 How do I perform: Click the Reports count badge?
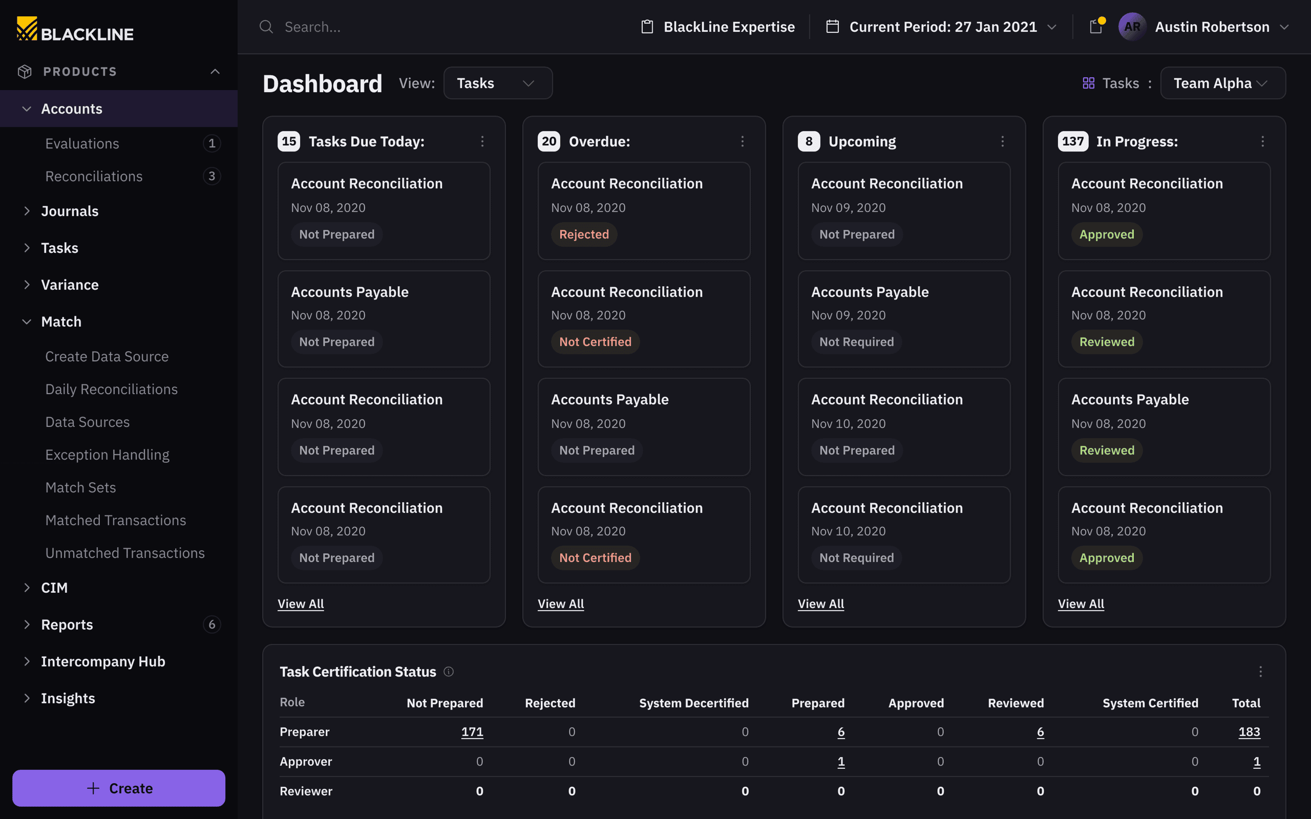[212, 624]
